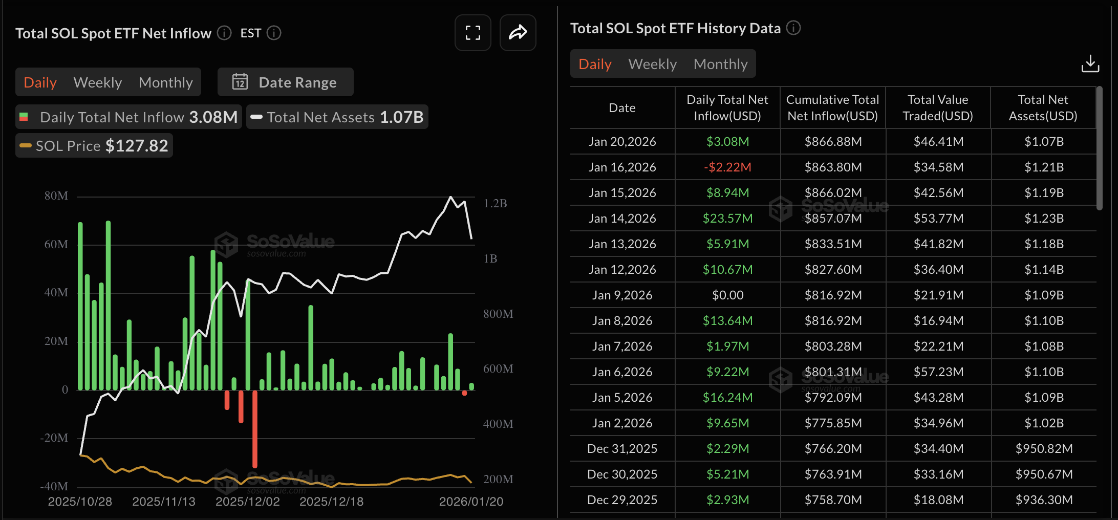Select Daily tab in History Data
The image size is (1118, 520).
coord(595,64)
